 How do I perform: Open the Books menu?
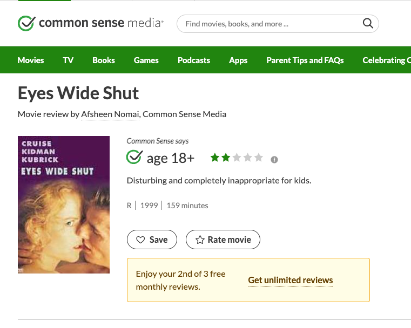point(104,60)
